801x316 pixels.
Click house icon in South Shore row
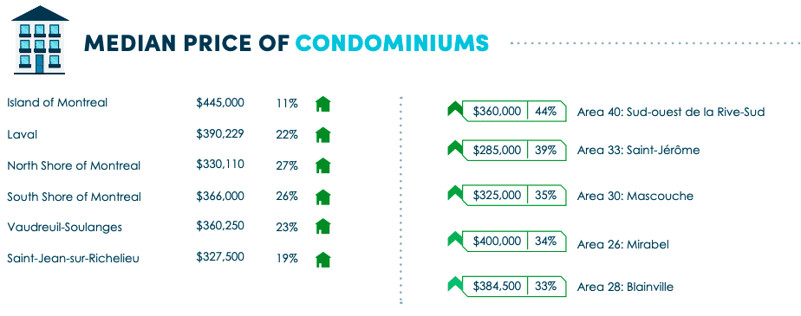tap(322, 197)
